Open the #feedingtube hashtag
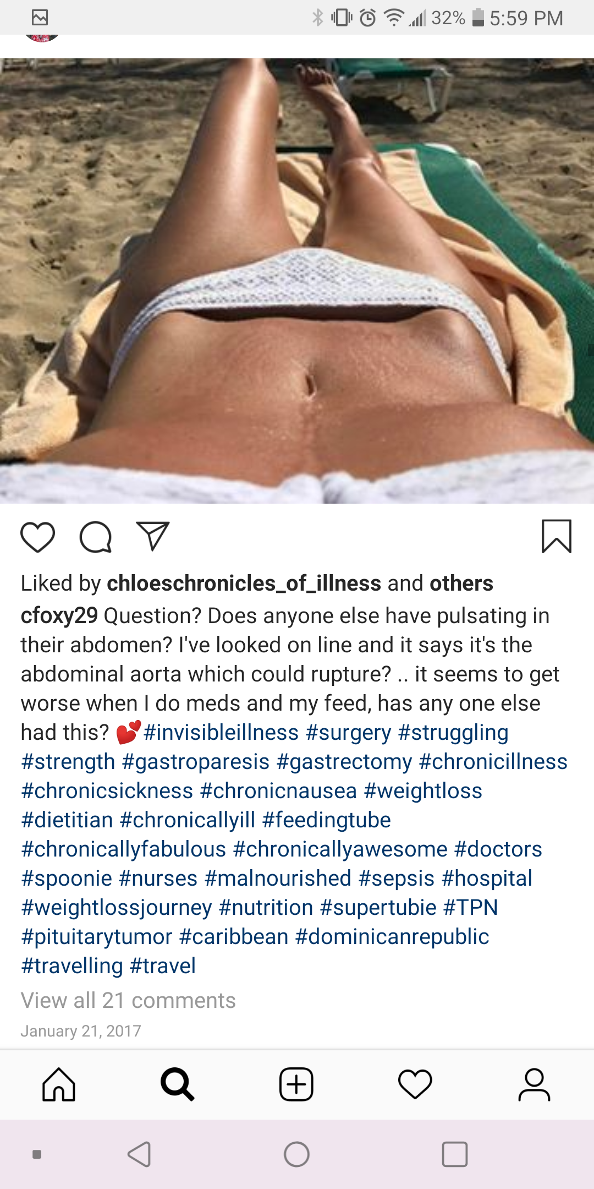The width and height of the screenshot is (594, 1189). [x=327, y=820]
